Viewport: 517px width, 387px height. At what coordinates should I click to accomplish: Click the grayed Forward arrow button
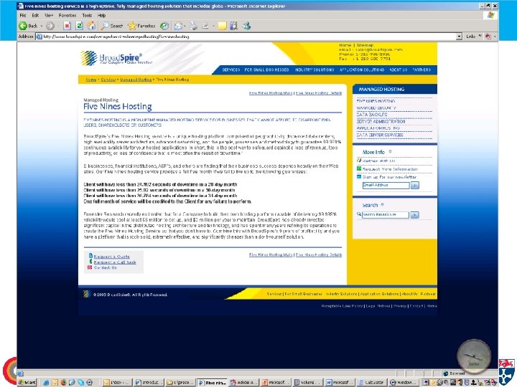click(x=50, y=26)
